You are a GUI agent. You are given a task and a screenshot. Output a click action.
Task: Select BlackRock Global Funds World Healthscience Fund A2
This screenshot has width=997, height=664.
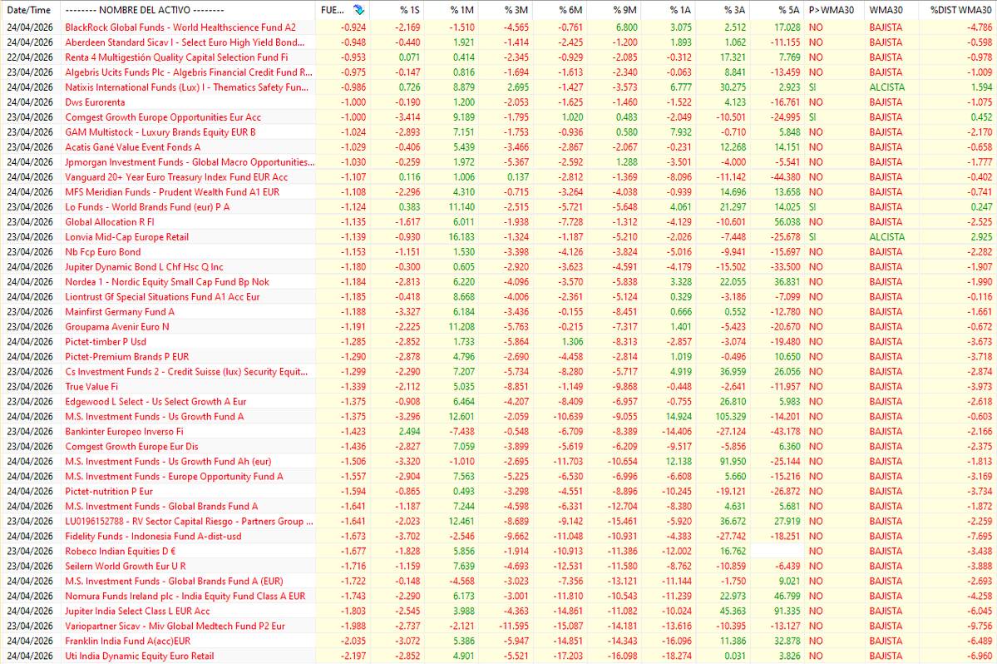[180, 27]
